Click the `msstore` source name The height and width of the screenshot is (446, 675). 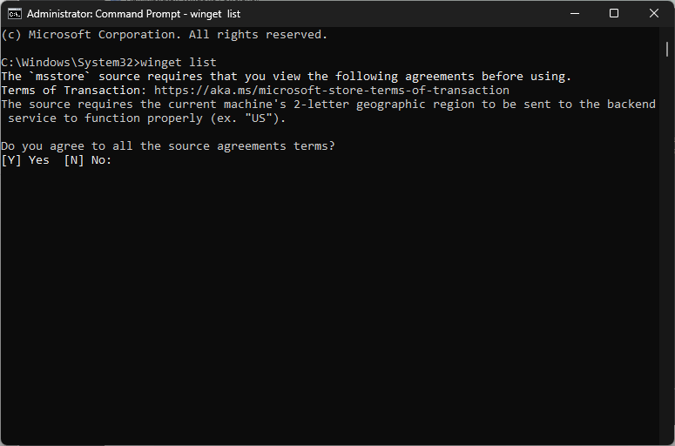coord(60,76)
